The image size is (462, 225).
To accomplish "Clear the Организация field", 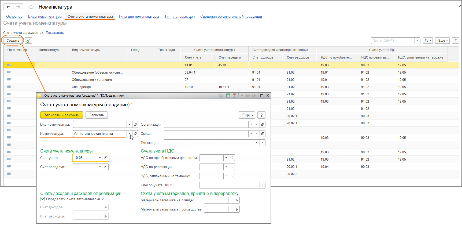I will pyautogui.click(x=257, y=125).
